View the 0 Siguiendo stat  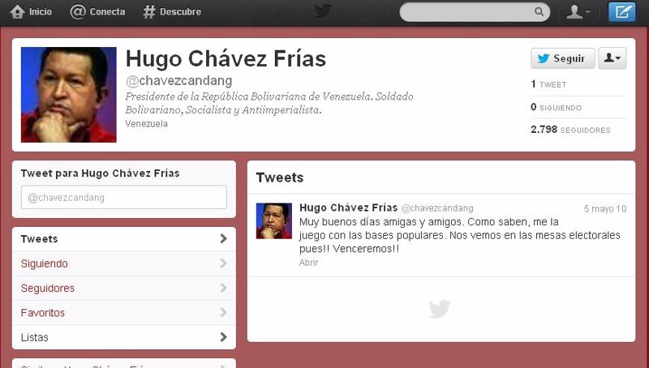pos(556,108)
